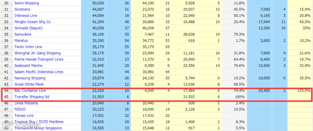Open Ningbo Ocean Shg Co link
Viewport: 313px width, 131px height.
(x=32, y=22)
